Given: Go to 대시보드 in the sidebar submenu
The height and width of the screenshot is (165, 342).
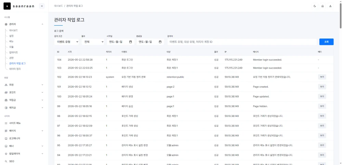Looking at the screenshot, I should point(14,30).
